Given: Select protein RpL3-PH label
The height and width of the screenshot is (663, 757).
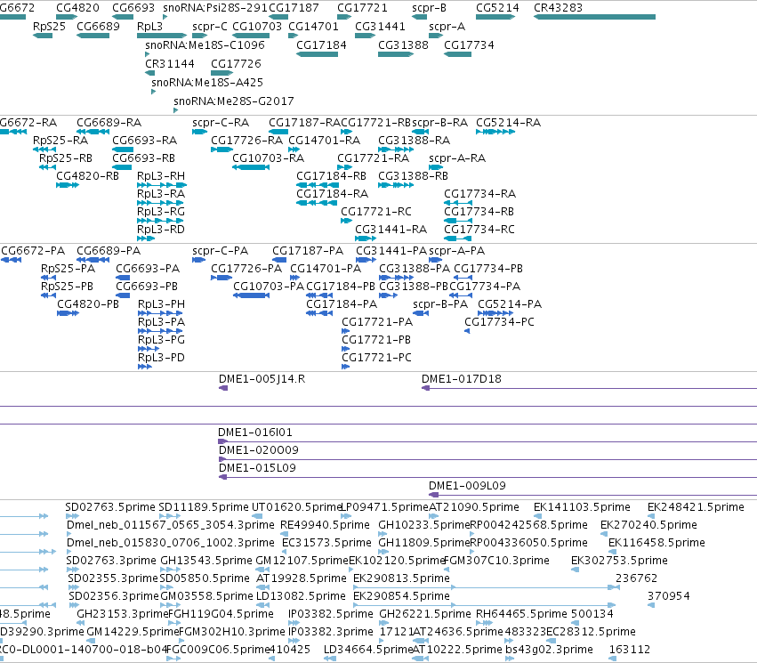Looking at the screenshot, I should [x=161, y=304].
